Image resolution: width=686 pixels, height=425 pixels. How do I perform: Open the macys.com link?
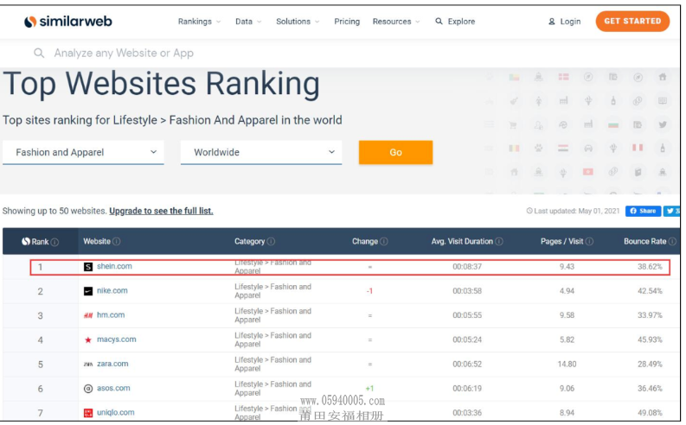[x=117, y=339]
